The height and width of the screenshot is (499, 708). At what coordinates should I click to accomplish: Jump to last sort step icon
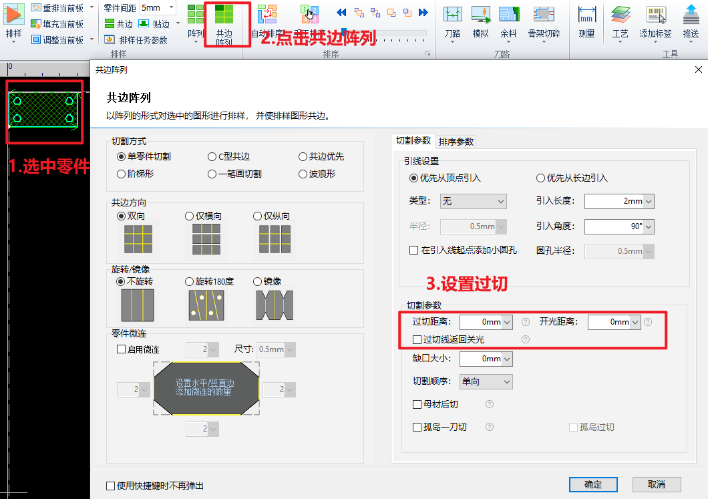pyautogui.click(x=423, y=13)
